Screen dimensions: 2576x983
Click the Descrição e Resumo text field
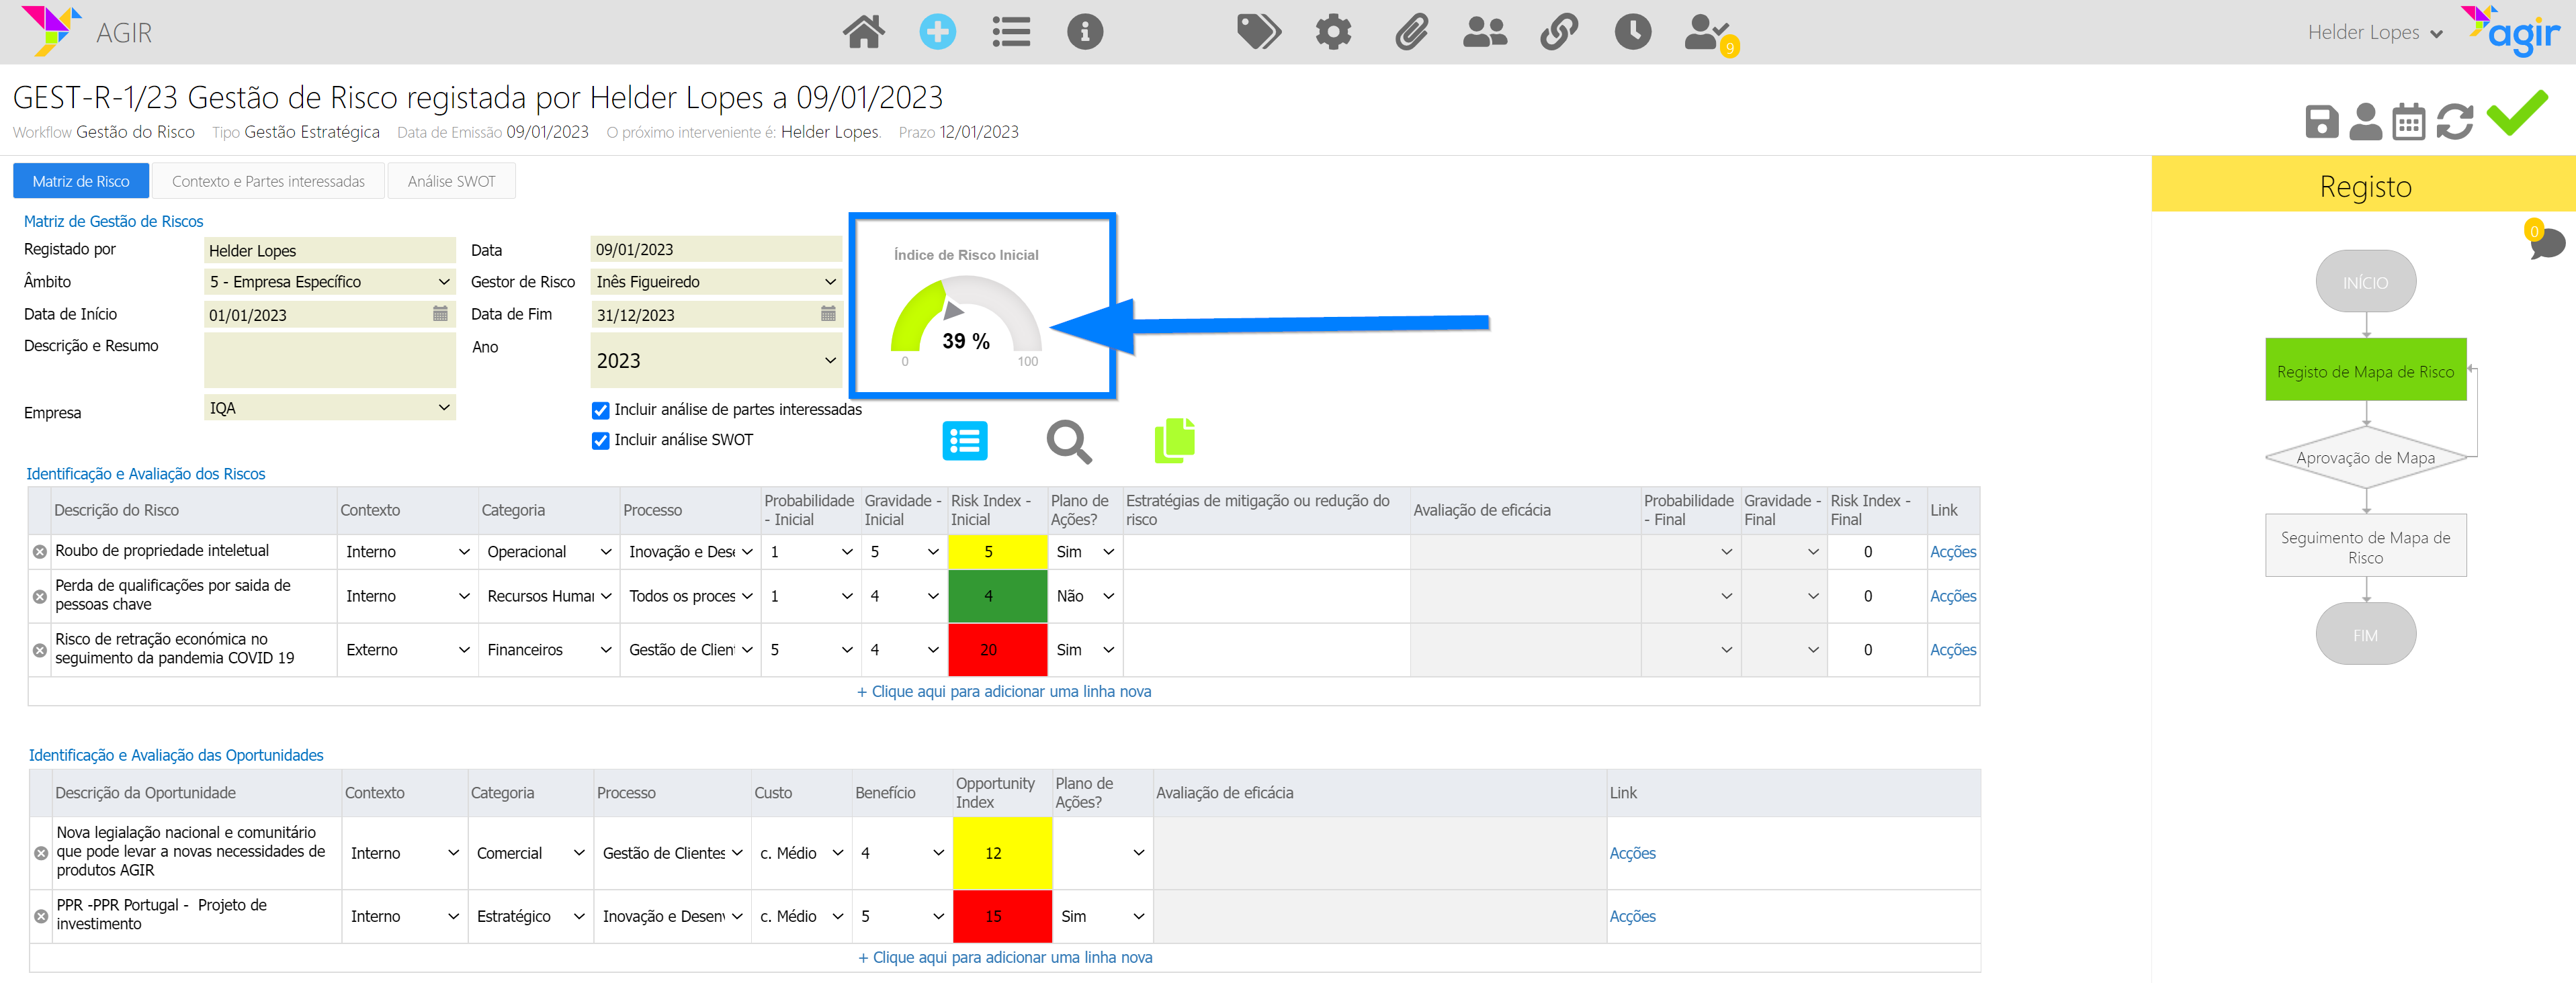329,360
